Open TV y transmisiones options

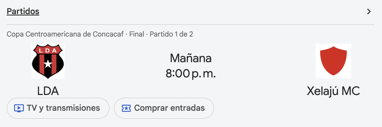pyautogui.click(x=58, y=108)
